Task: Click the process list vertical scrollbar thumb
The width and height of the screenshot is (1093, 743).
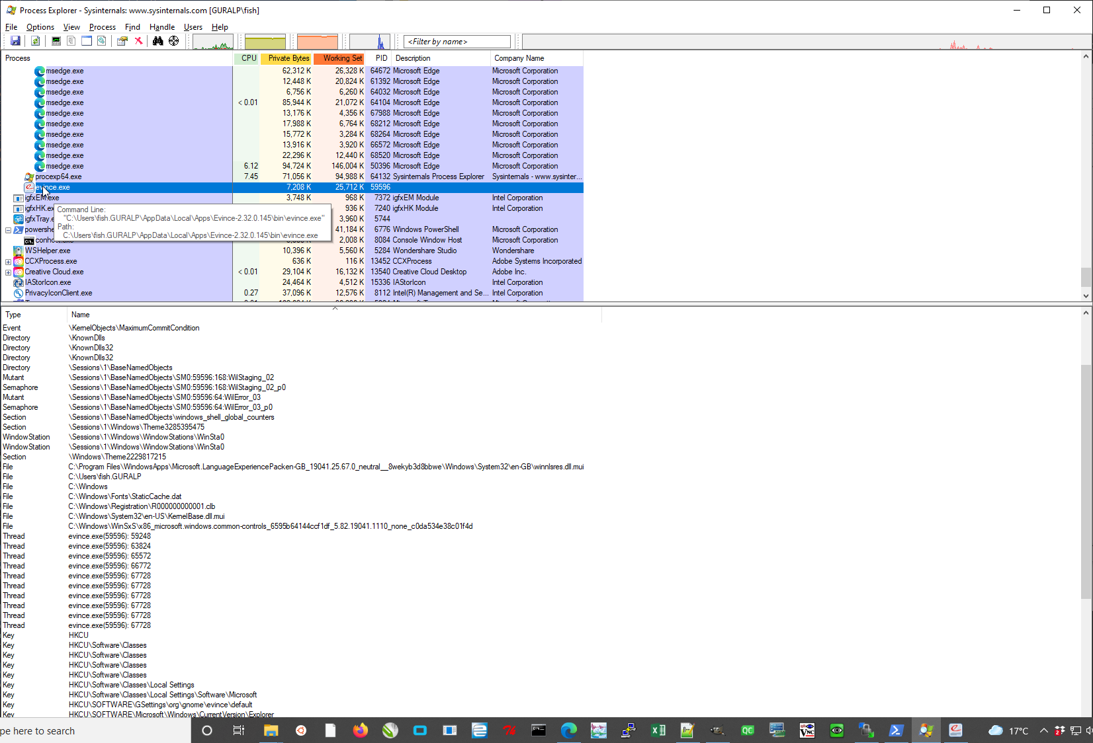Action: (1086, 276)
